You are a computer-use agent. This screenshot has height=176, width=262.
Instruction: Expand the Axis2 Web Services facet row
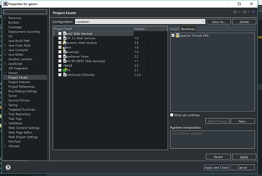(x=55, y=34)
